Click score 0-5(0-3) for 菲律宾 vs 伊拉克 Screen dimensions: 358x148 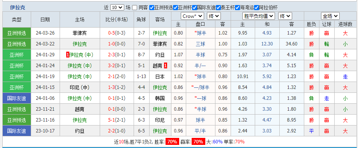(x=116, y=33)
